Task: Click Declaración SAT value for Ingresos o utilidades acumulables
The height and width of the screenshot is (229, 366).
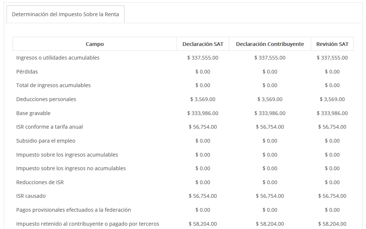Action: [x=203, y=58]
